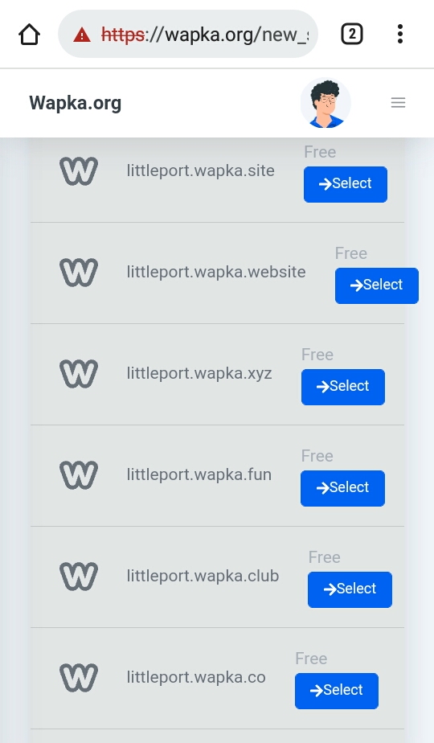Click the W logo beside littleport.wapka.club
This screenshot has height=743, width=434.
point(79,577)
